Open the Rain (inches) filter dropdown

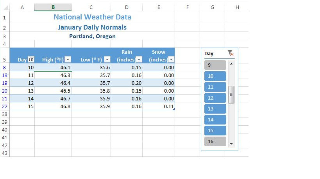[139, 59]
